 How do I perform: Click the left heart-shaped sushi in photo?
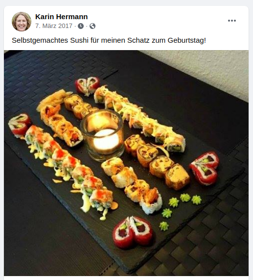coord(19,125)
